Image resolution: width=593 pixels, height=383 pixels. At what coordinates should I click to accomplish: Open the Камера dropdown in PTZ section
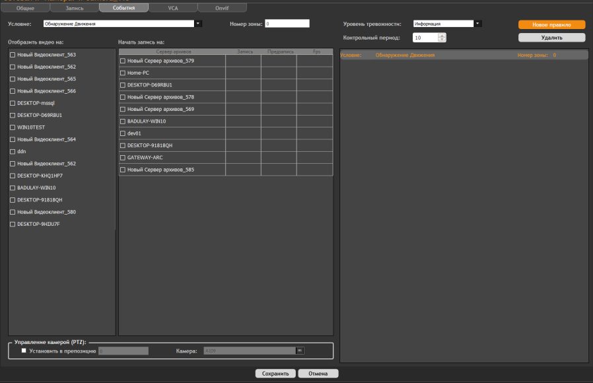tap(299, 351)
